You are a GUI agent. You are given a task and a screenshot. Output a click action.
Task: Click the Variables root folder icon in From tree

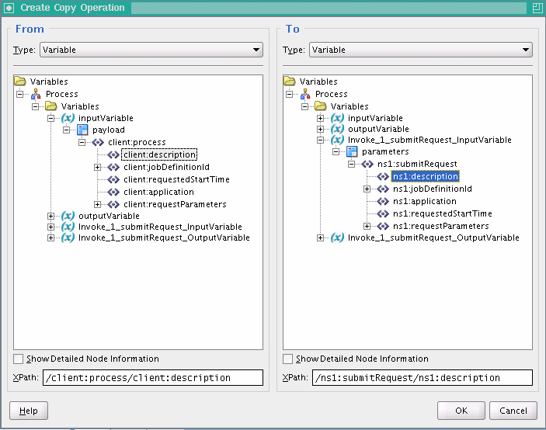pyautogui.click(x=20, y=81)
